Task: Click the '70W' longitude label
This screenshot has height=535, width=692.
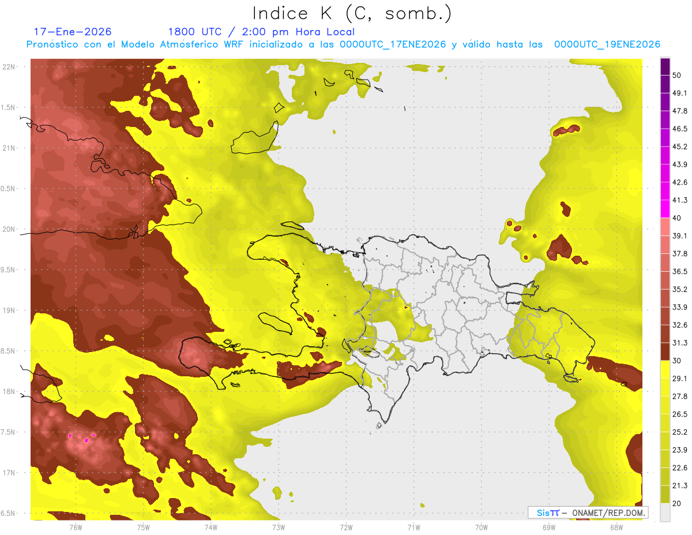Action: [481, 528]
